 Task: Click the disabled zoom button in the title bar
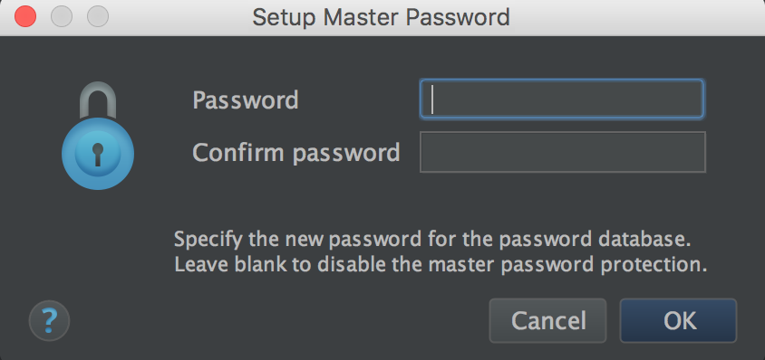[98, 16]
